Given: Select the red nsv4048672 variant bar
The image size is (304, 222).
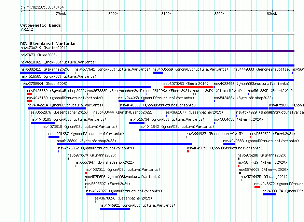Looking at the screenshot, I should (257, 187).
